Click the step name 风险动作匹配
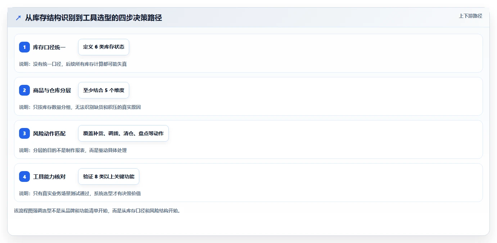 [x=49, y=133]
